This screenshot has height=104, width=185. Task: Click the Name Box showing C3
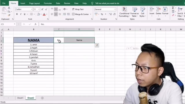8,24
